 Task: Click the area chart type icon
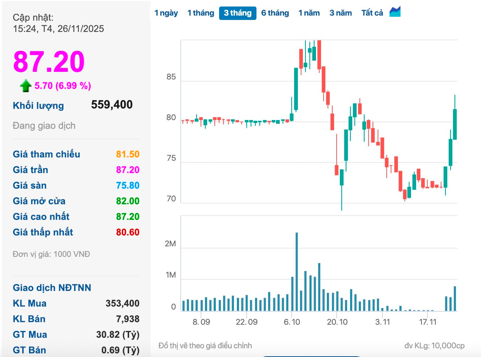pyautogui.click(x=395, y=12)
